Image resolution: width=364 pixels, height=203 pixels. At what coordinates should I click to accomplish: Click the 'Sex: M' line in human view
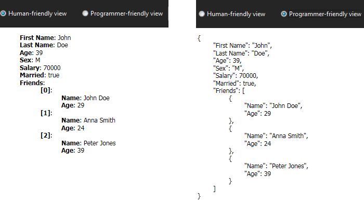30,60
